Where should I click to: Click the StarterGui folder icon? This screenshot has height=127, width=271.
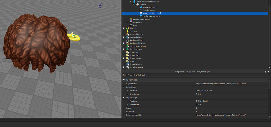tap(128, 52)
